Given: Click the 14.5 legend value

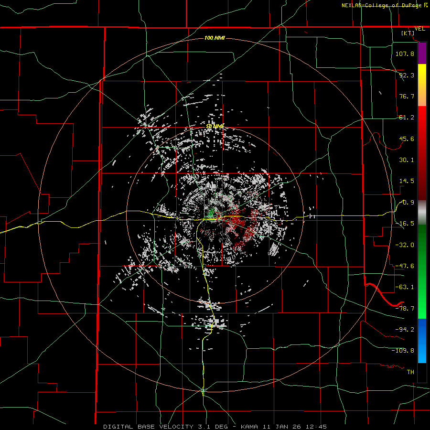Looking at the screenshot, I should coord(407,181).
